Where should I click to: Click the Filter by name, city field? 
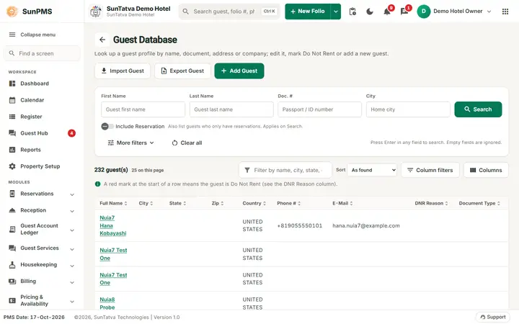tap(285, 170)
